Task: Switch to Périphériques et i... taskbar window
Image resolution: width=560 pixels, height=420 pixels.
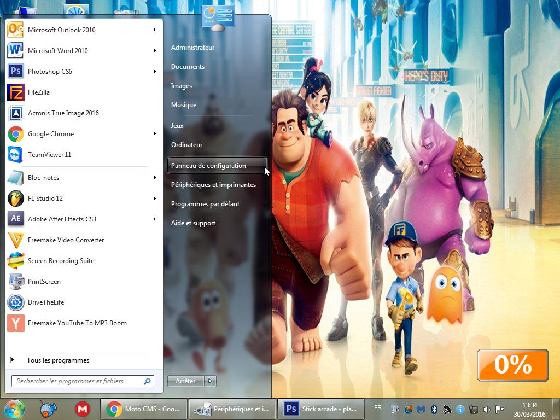Action: pos(231,409)
